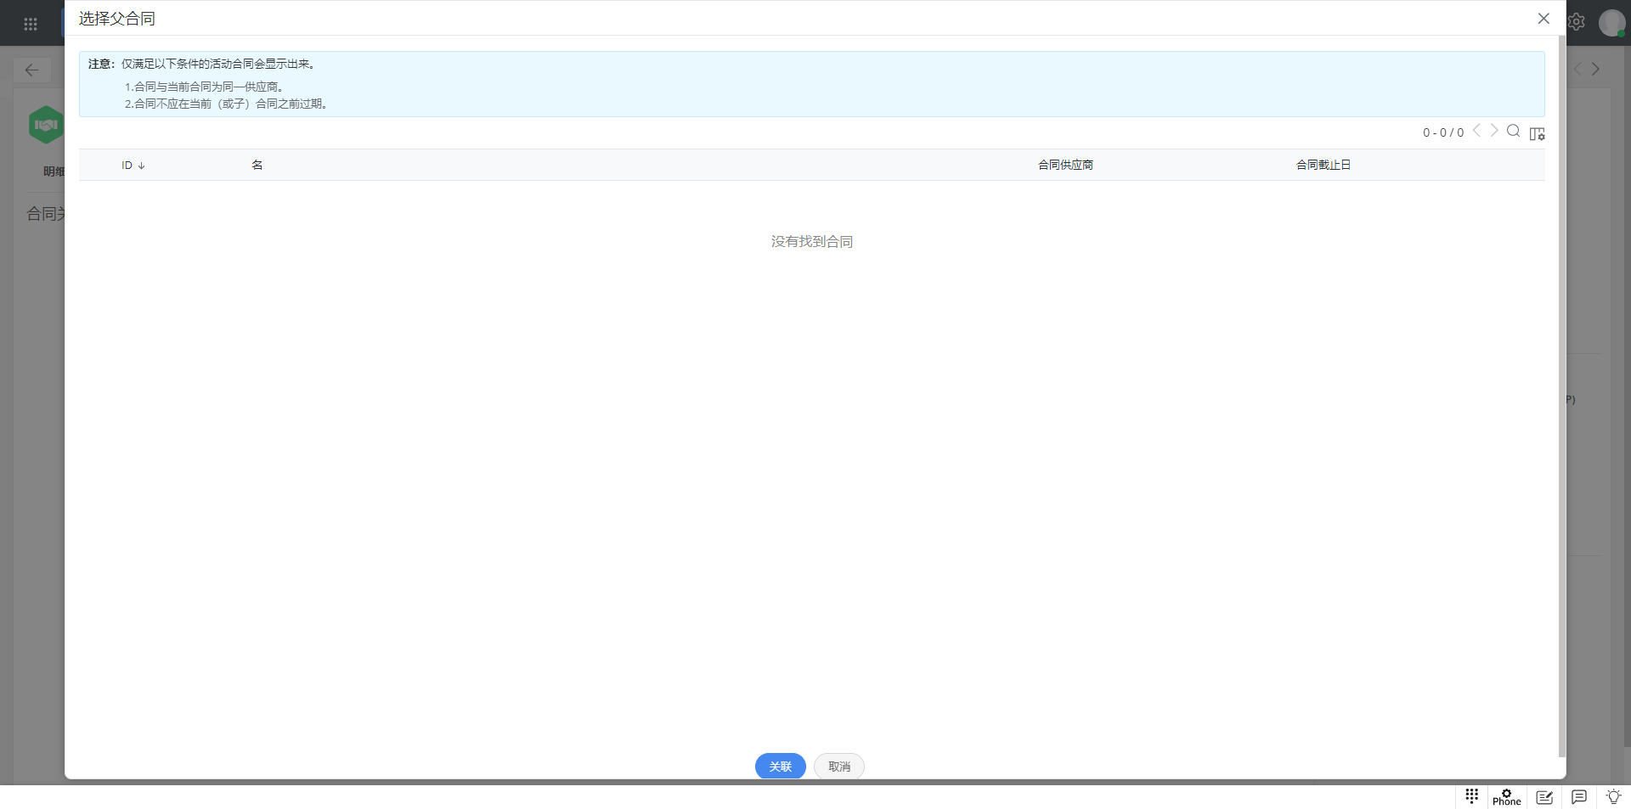This screenshot has width=1631, height=809.
Task: Open the app launcher grid icon
Action: [x=31, y=24]
